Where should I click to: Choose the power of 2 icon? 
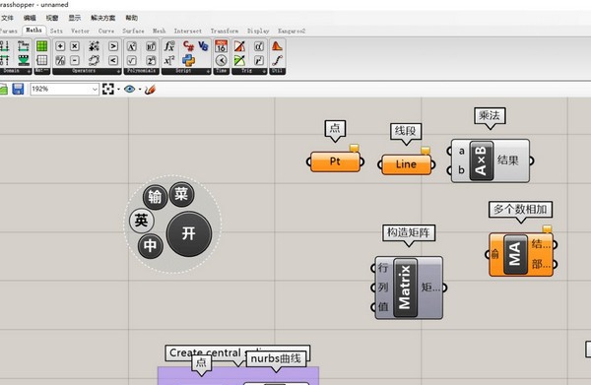click(151, 60)
